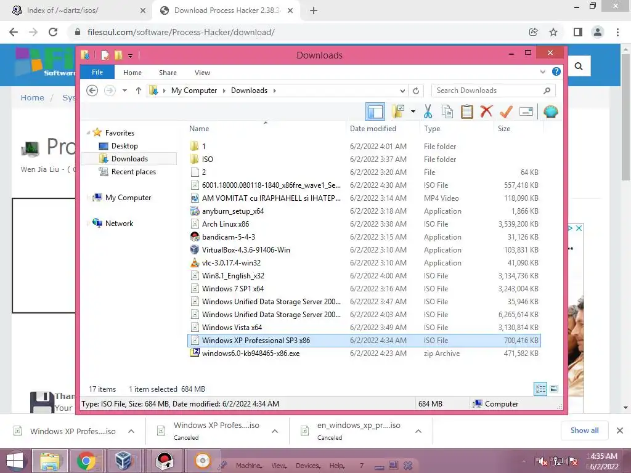Open menu for first Windows XP Profes iso download
This screenshot has width=631, height=473.
coord(131,431)
